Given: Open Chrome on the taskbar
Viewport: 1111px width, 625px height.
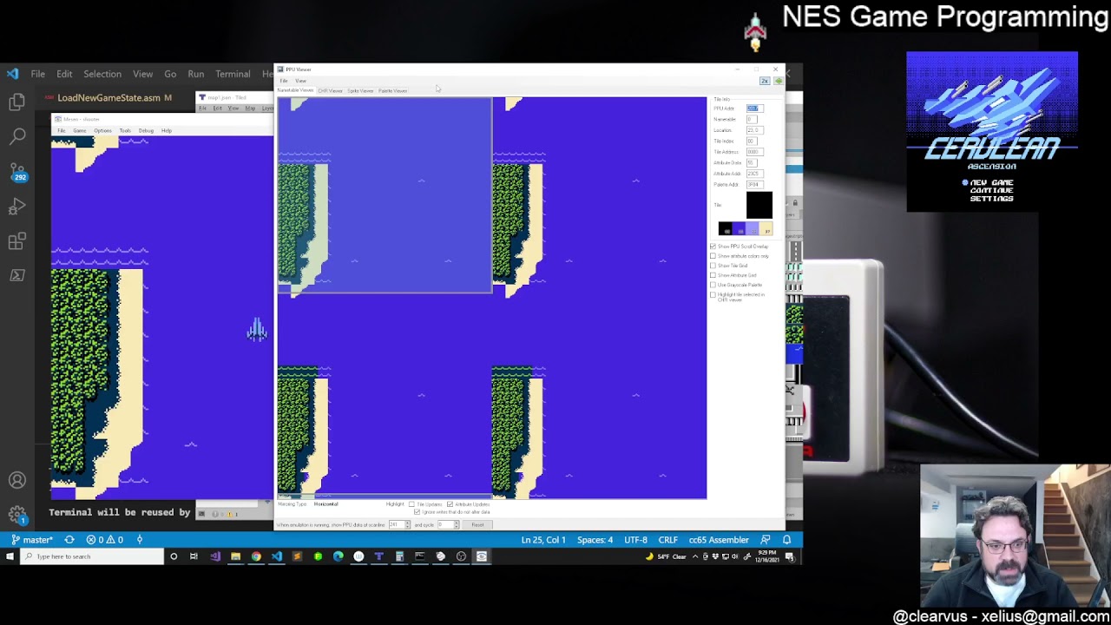Looking at the screenshot, I should pos(256,556).
